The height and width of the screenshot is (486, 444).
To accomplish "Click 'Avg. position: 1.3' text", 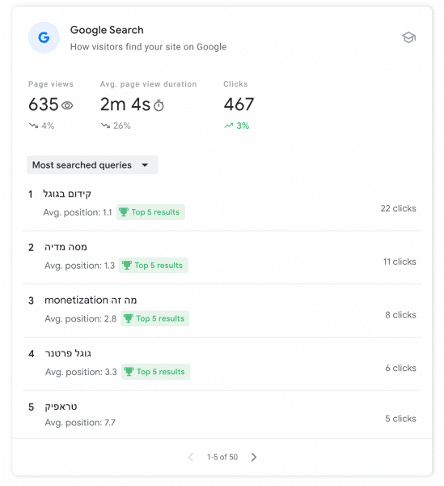I will click(x=79, y=266).
